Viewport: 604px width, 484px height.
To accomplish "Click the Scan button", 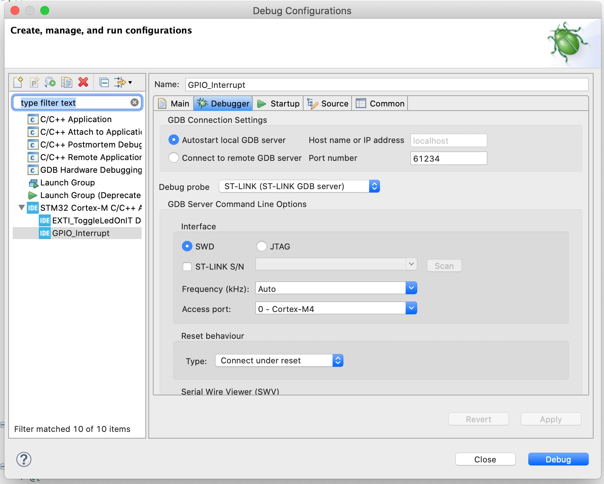I will pos(444,266).
